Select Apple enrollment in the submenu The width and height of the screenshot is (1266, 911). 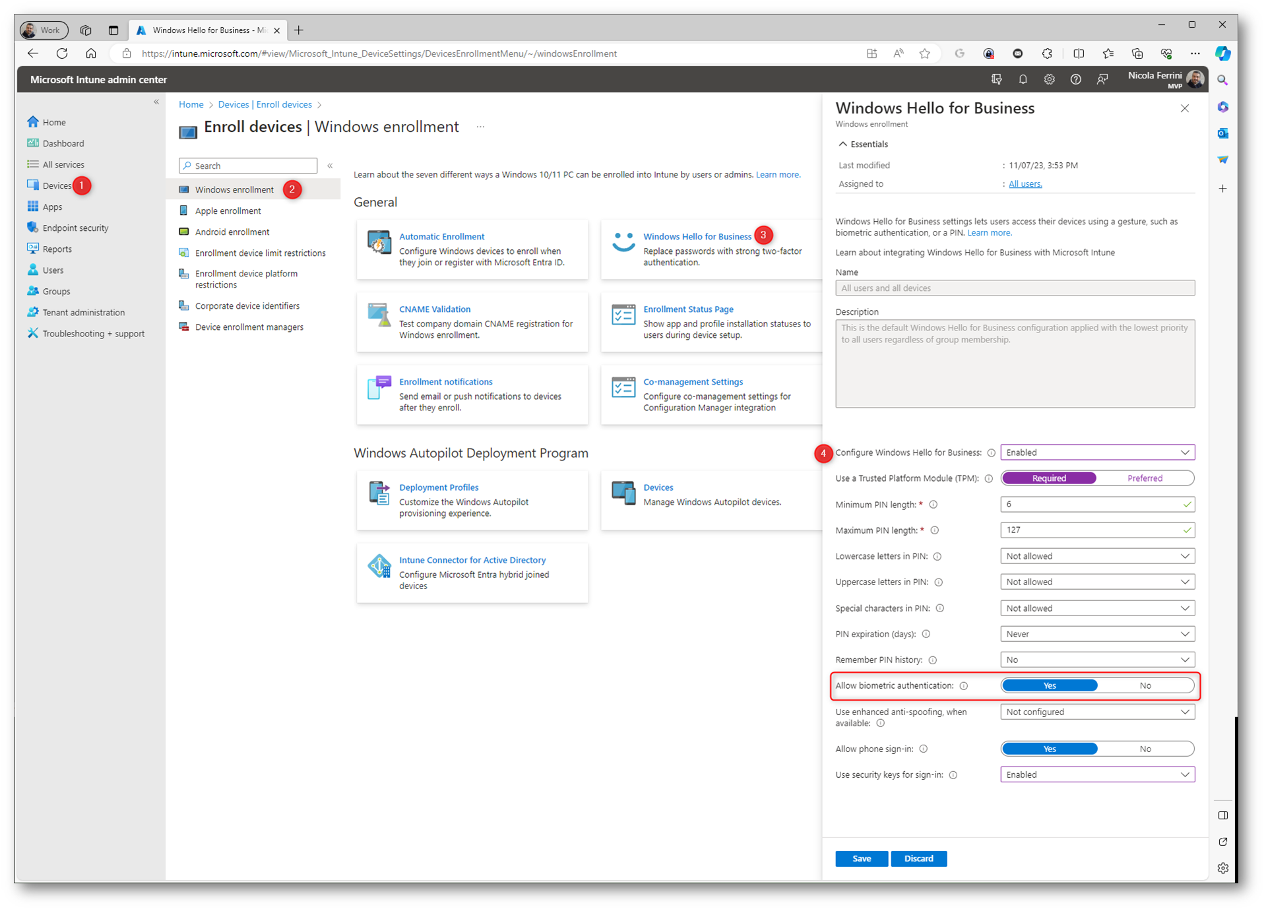[x=228, y=210]
